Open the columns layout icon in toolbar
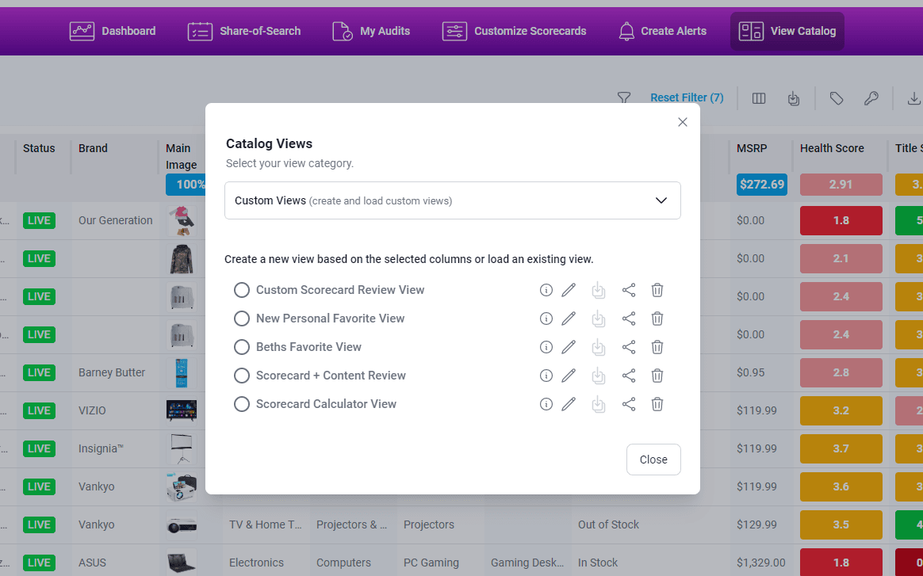The width and height of the screenshot is (923, 576). [x=759, y=98]
